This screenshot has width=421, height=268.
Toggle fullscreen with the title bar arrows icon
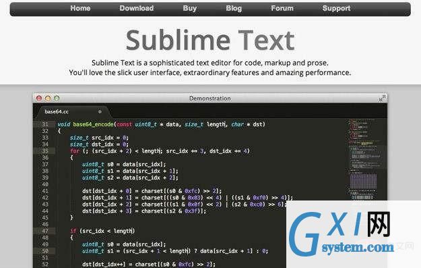click(x=382, y=98)
